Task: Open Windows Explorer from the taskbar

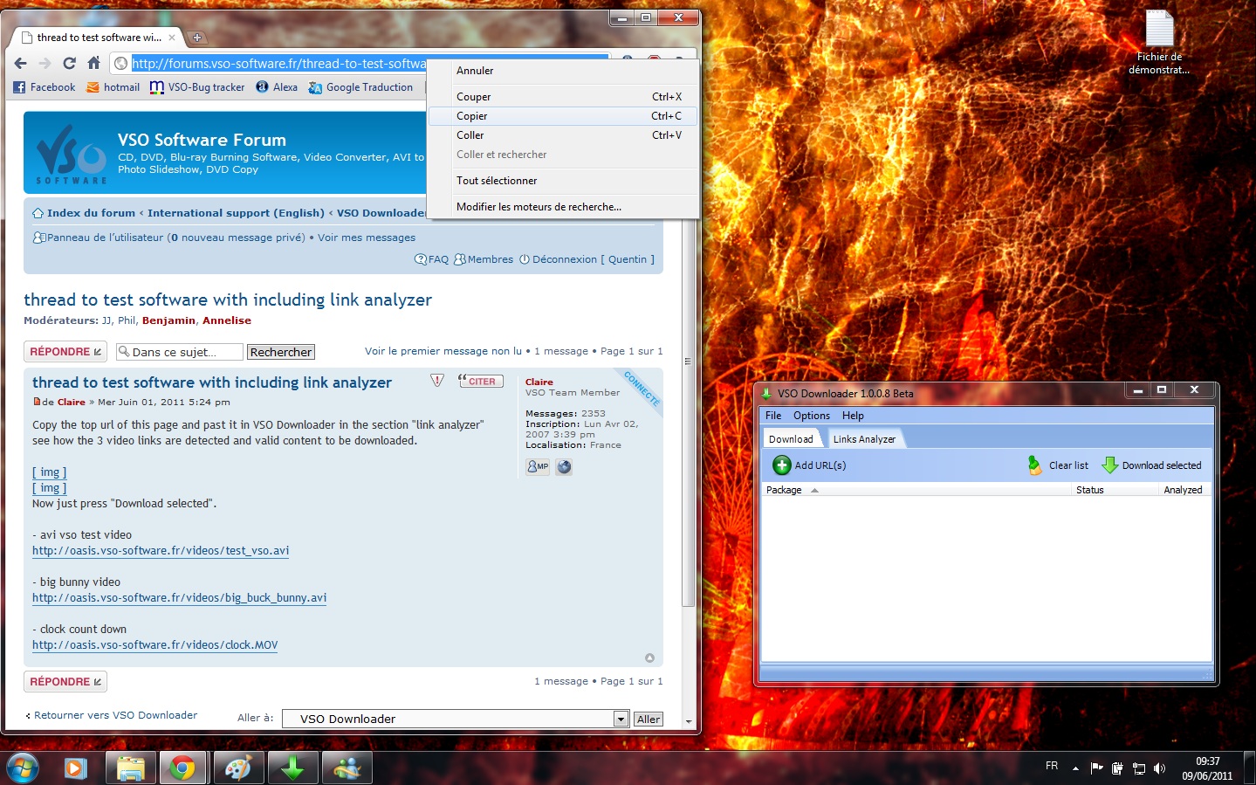Action: pos(131,768)
